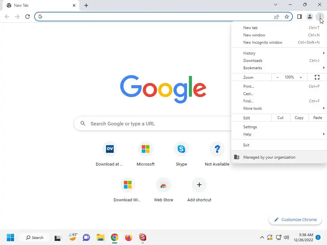
Task: Click the reload page icon
Action: tap(27, 17)
